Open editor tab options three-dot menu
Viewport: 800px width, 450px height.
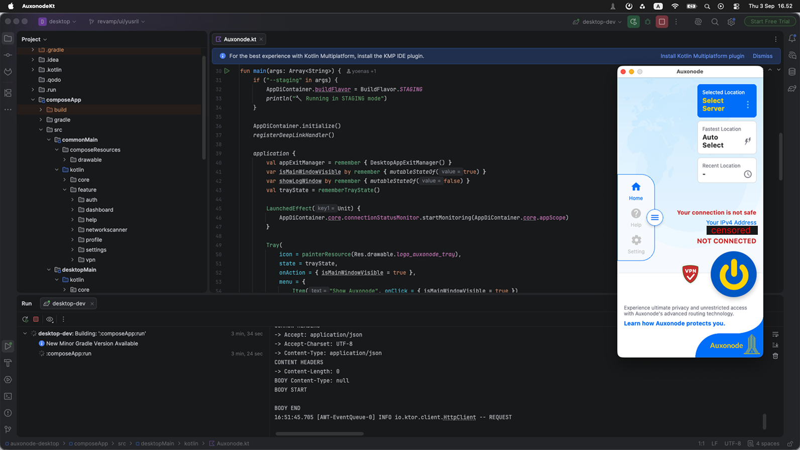(x=775, y=39)
